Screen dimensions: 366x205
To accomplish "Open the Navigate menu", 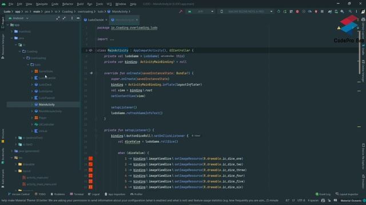I will point(42,4).
